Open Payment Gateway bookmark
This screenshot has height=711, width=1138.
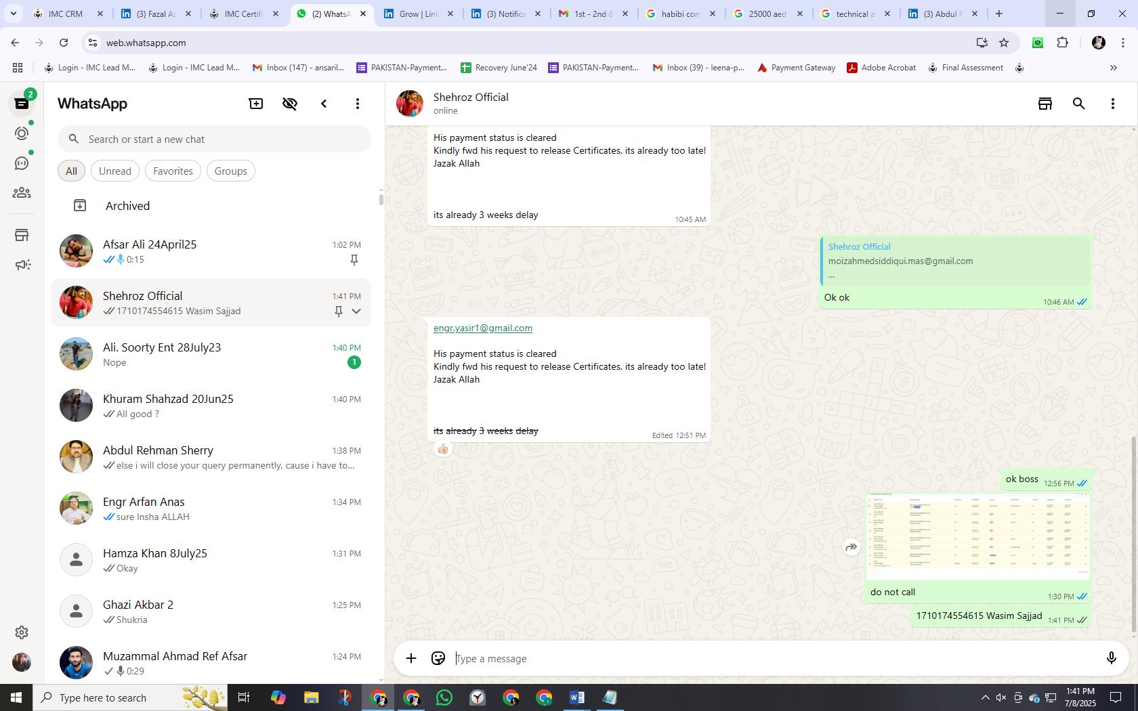tap(797, 68)
